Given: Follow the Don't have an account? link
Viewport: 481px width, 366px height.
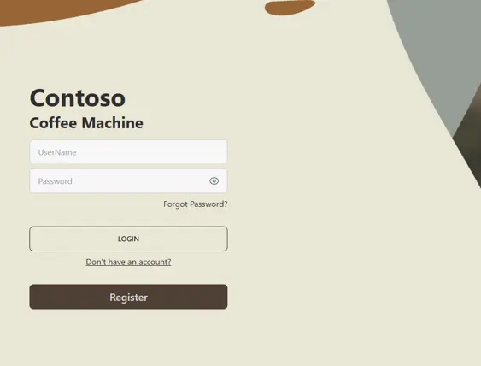Looking at the screenshot, I should tap(128, 262).
